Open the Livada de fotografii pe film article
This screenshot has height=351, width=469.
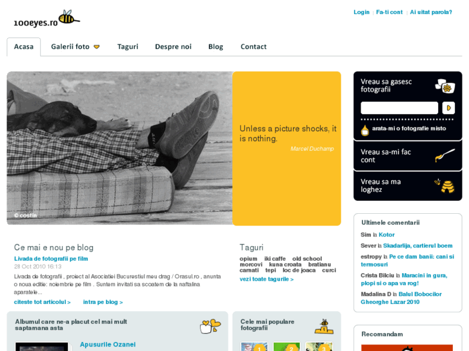[51, 259]
